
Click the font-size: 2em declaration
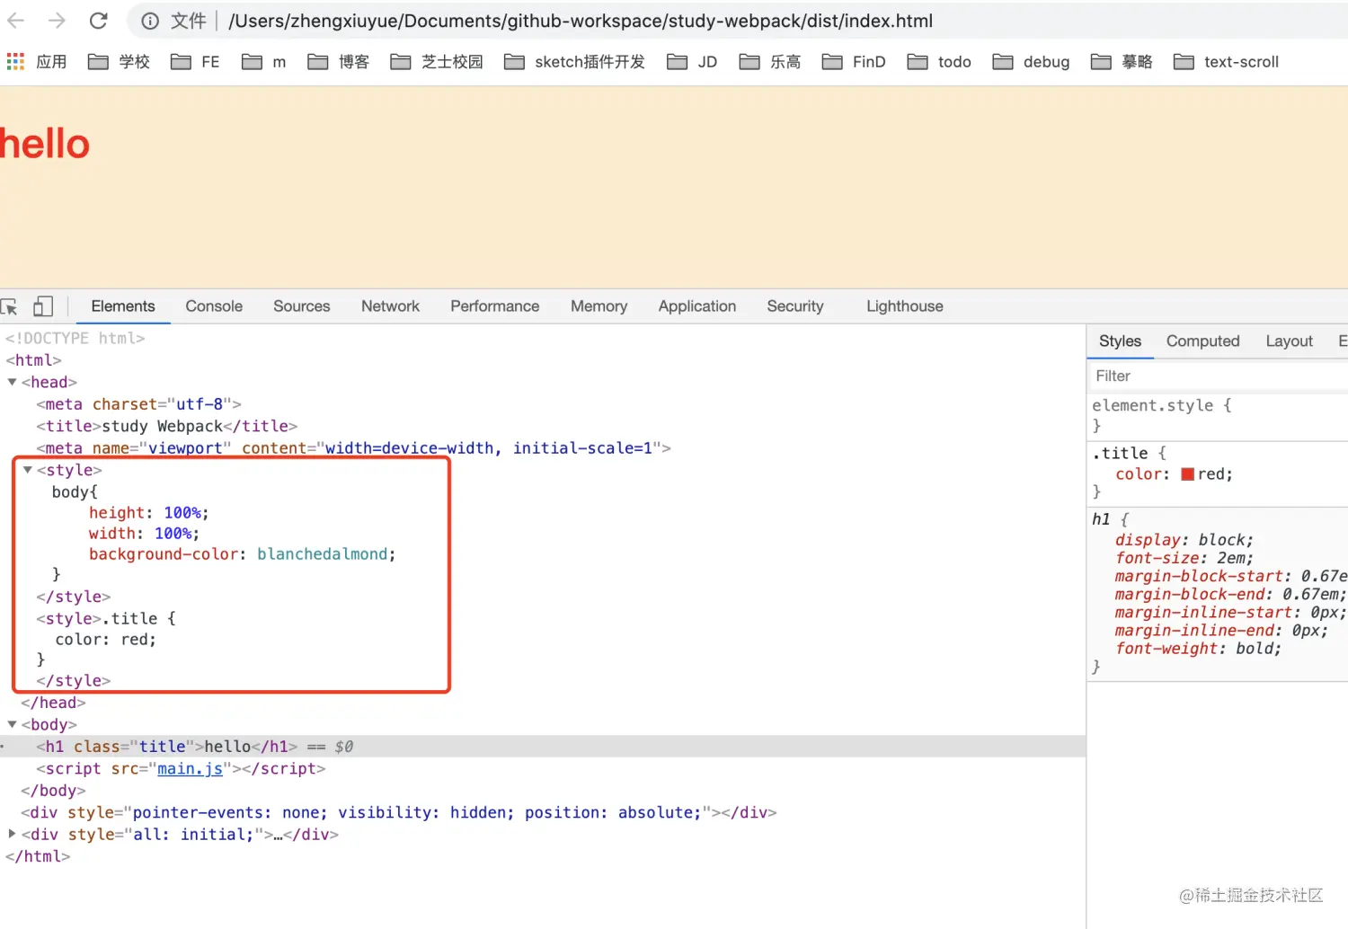coord(1184,558)
